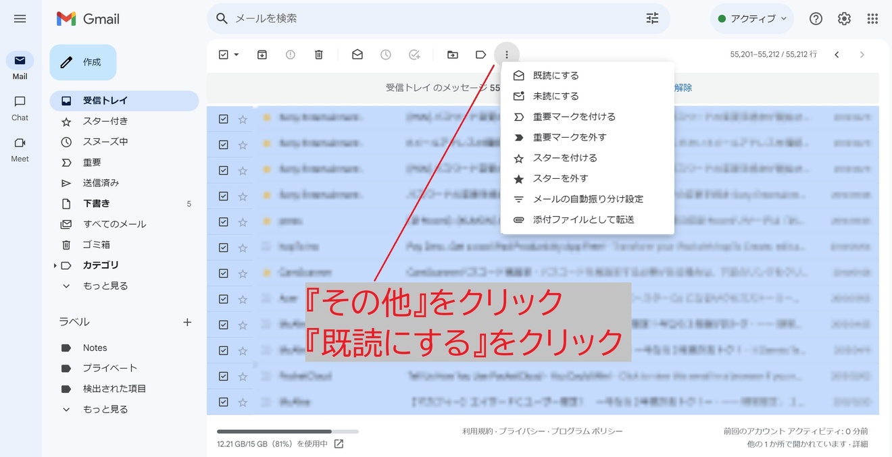Open the select-all dropdown arrow
Viewport: 892px width, 457px height.
[237, 55]
